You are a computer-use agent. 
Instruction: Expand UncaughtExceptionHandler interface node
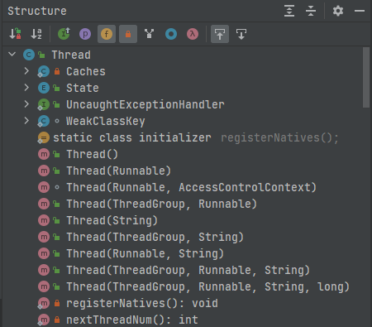tap(26, 104)
